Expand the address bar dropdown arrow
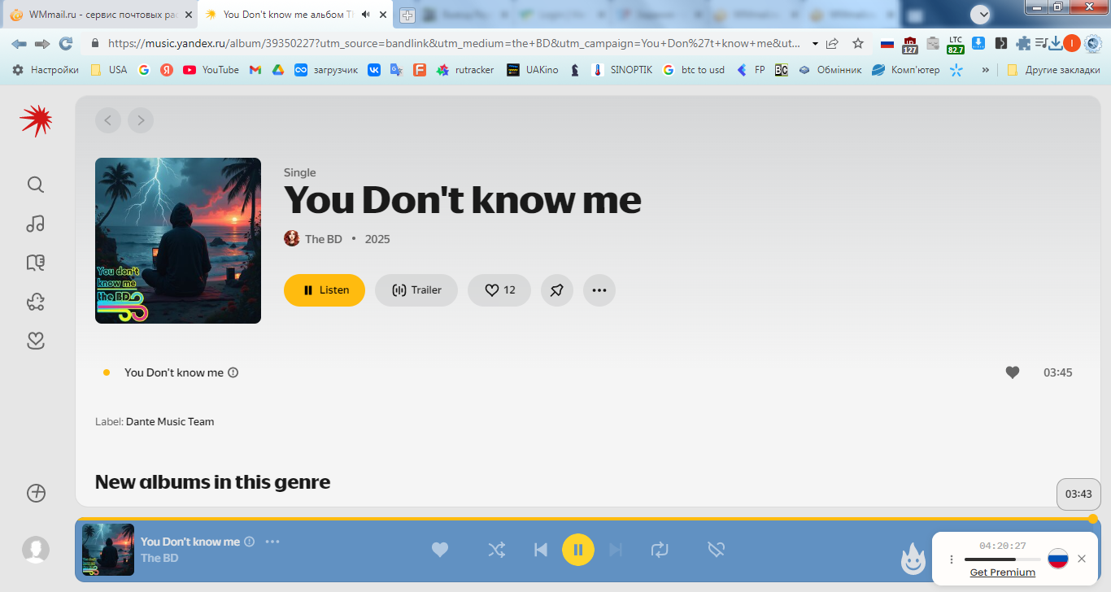Viewport: 1111px width, 592px height. pyautogui.click(x=815, y=44)
